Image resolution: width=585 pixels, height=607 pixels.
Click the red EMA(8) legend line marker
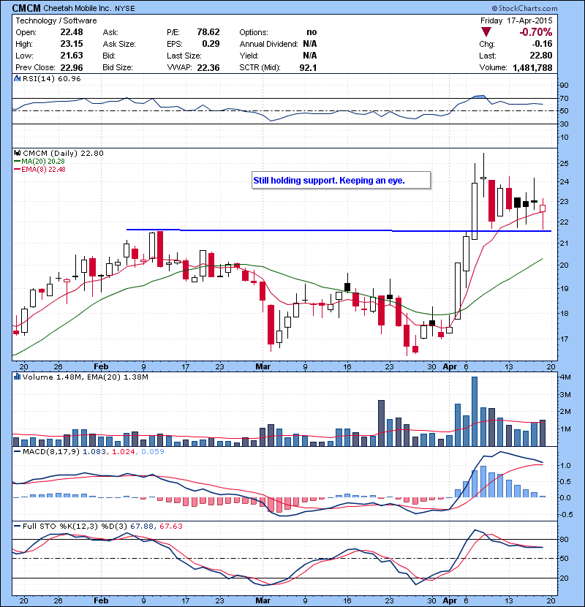point(17,170)
